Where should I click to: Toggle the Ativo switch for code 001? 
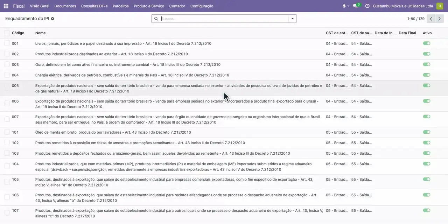426,43
